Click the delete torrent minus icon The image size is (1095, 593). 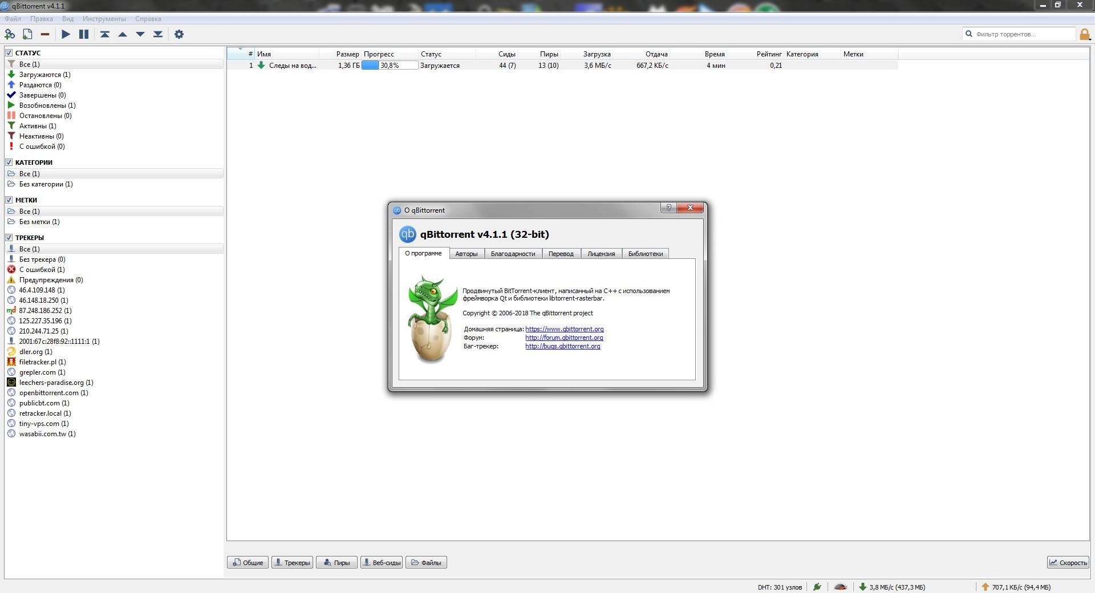tap(45, 34)
